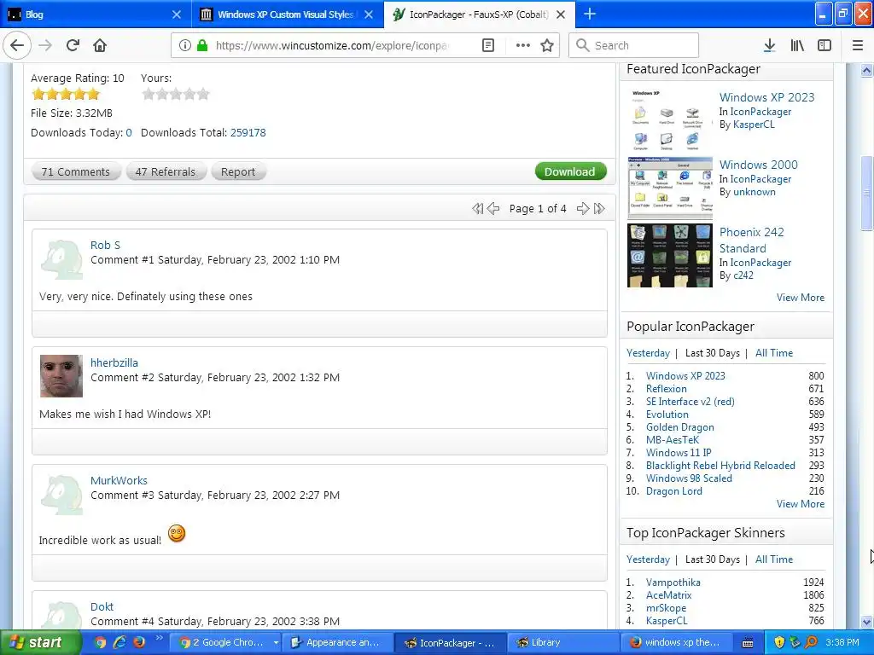This screenshot has height=655, width=874.
Task: Close the Windows XP Custom Visual Styles tab
Action: 369,14
